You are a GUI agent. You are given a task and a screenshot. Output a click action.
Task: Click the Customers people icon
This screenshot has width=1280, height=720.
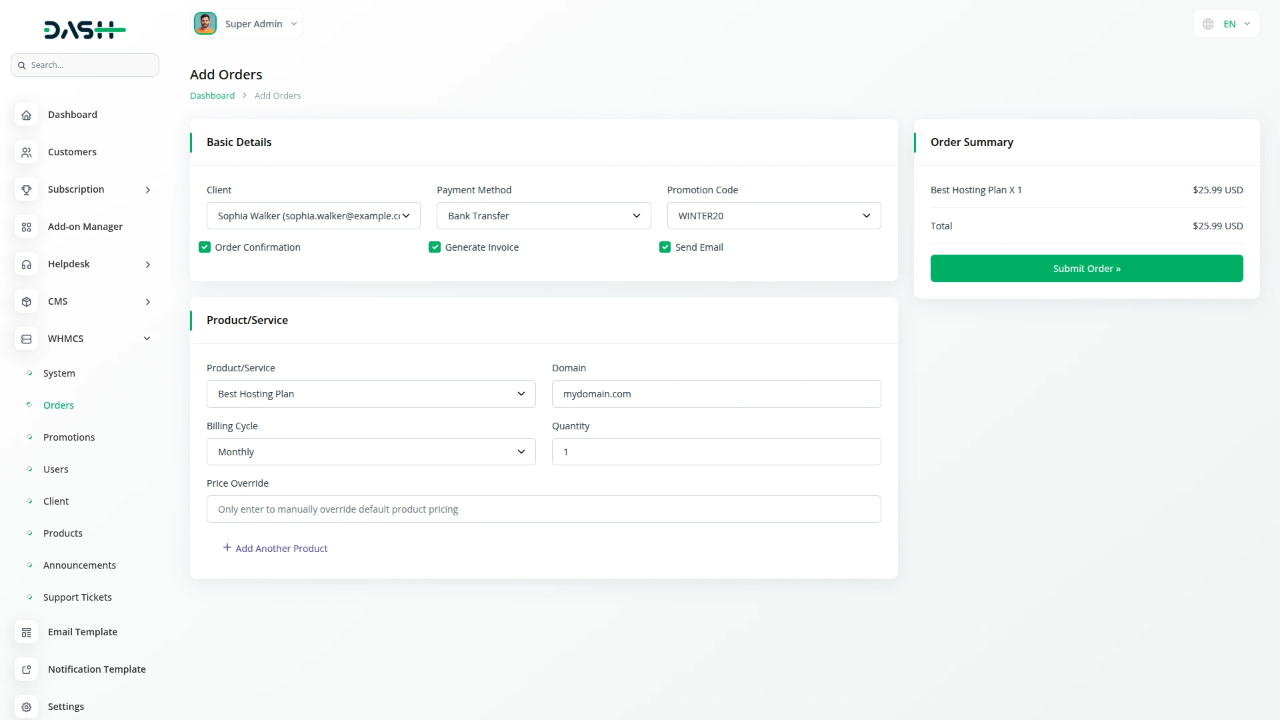(x=26, y=152)
